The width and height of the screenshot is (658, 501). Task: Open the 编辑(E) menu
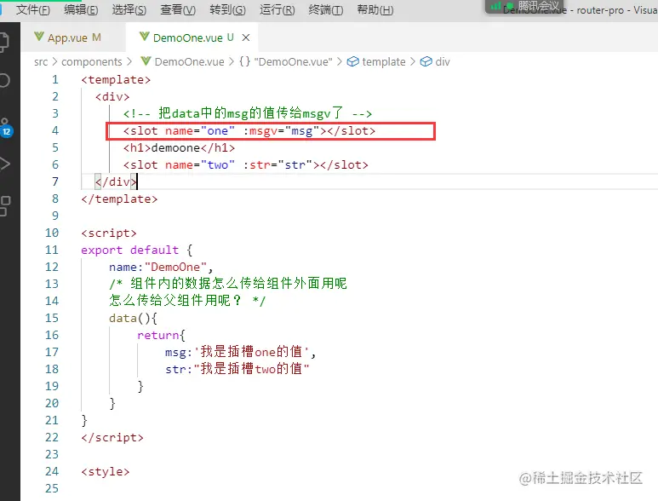81,9
